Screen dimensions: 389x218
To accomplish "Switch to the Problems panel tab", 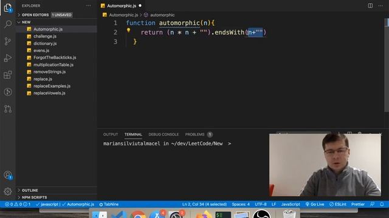I will tap(199, 134).
